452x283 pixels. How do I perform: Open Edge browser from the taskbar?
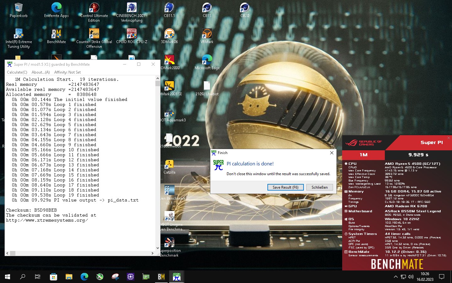tap(84, 277)
